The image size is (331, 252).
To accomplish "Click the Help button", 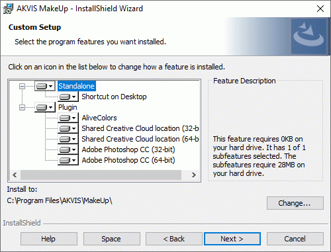I will [49, 239].
